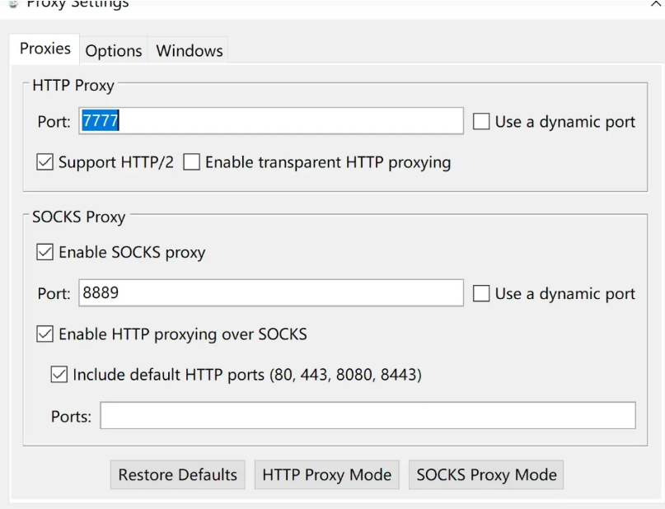Click the SOCKS Proxy port field

pos(271,293)
